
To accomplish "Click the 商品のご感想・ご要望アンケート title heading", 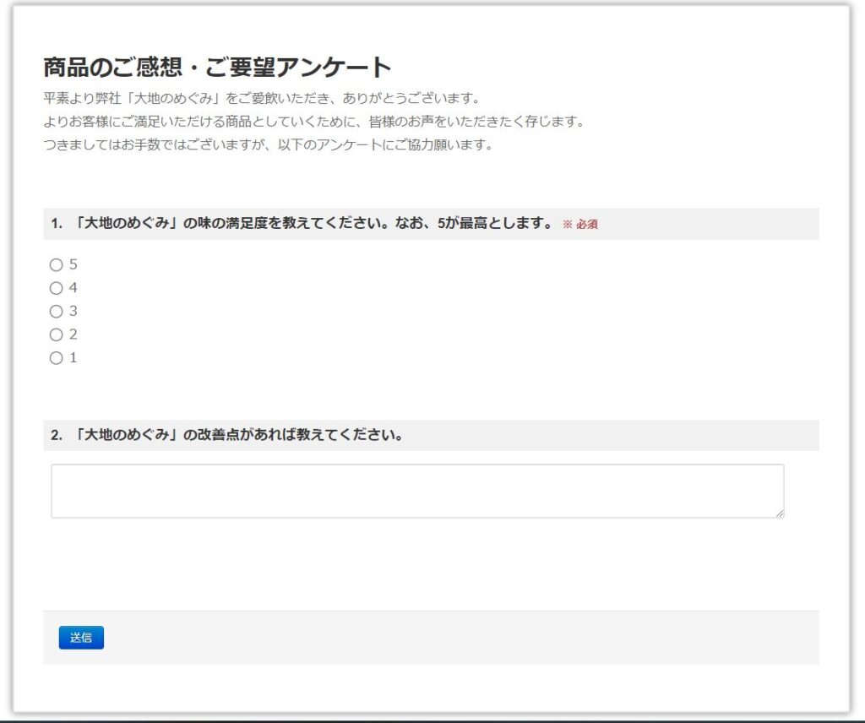I will (x=217, y=68).
